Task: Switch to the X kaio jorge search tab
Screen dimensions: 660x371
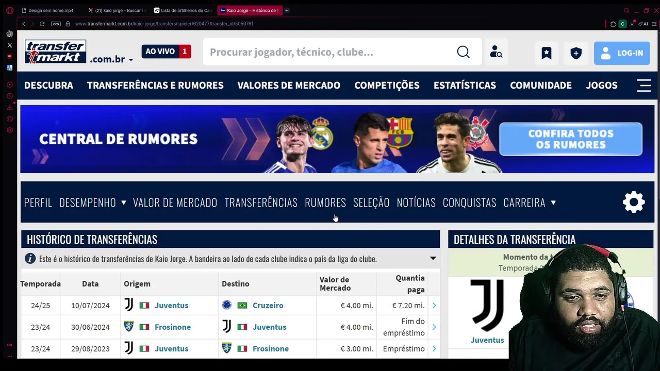Action: coord(117,10)
